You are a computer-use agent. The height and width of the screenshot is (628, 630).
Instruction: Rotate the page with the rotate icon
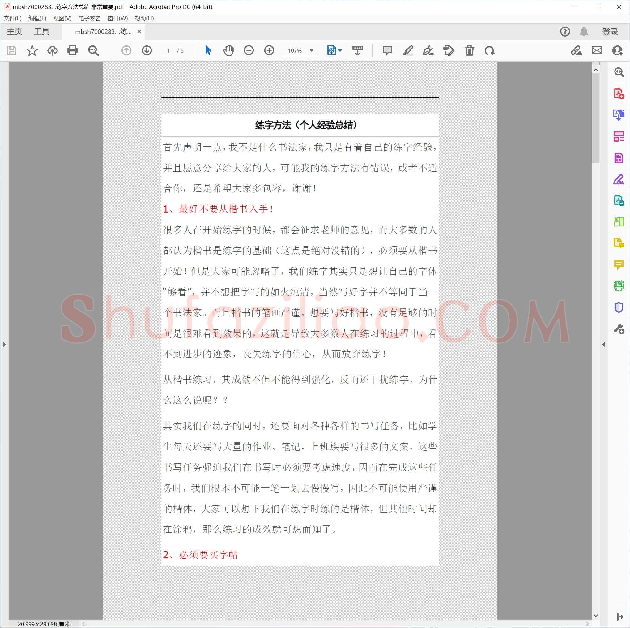click(x=489, y=51)
